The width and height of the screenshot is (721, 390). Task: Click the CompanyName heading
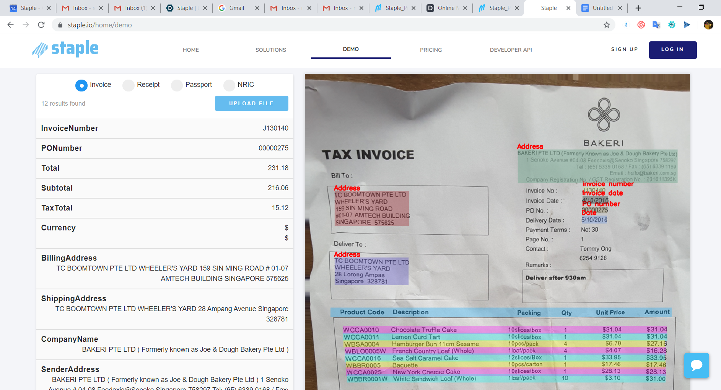pos(70,339)
